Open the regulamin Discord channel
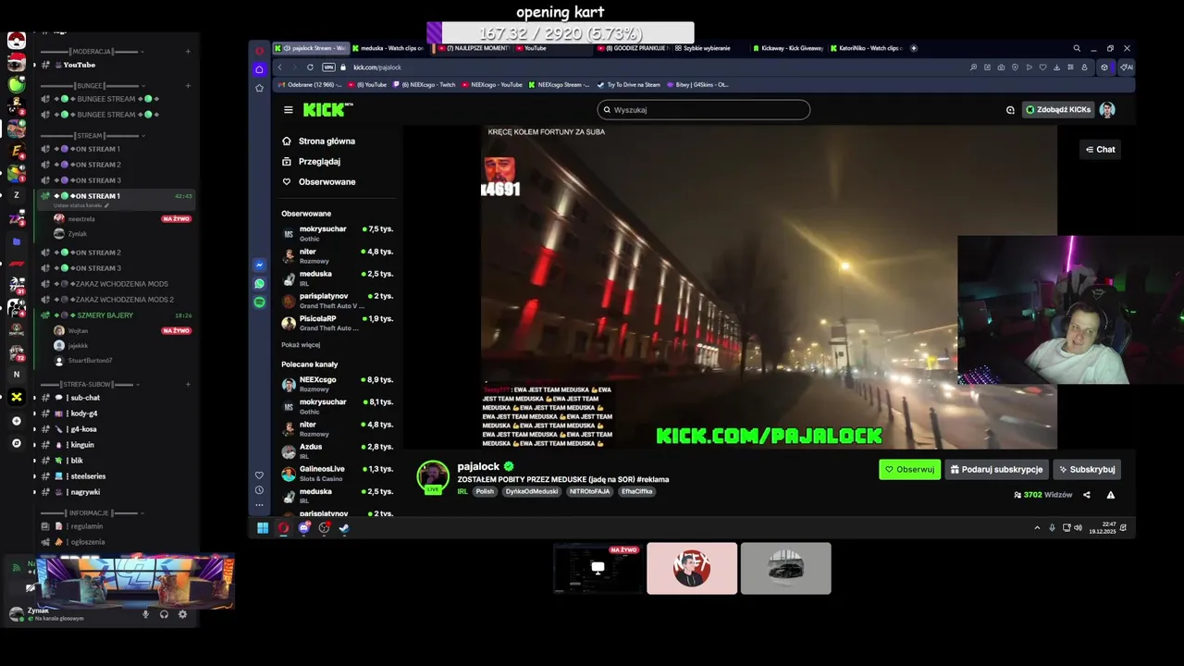This screenshot has width=1184, height=666. click(x=116, y=526)
